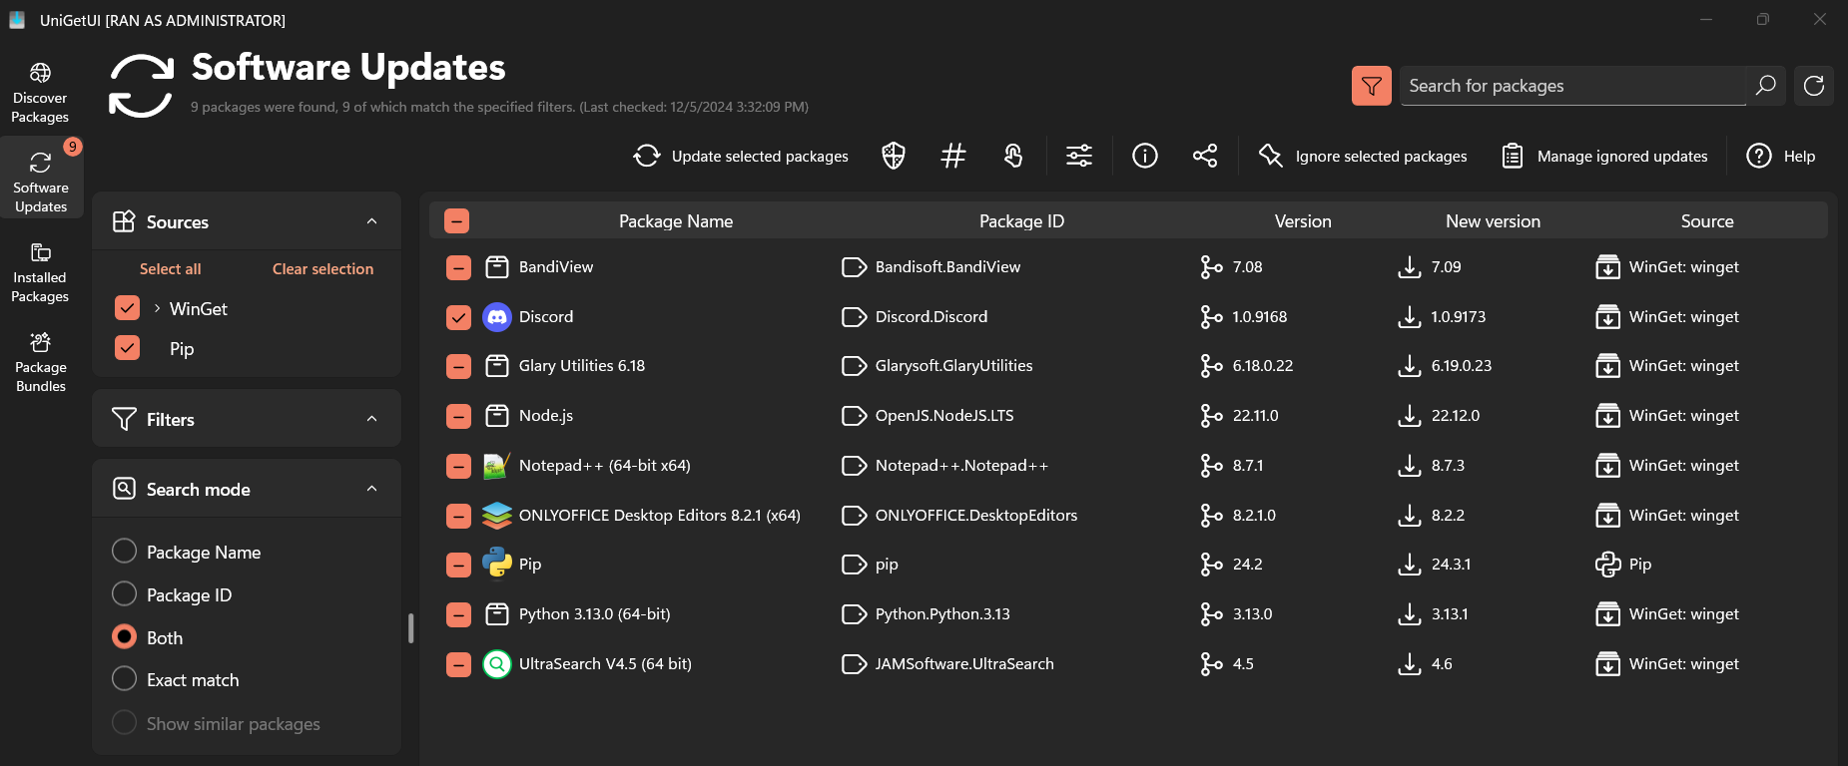Select the Exact match radio button
This screenshot has width=1848, height=766.
[125, 679]
